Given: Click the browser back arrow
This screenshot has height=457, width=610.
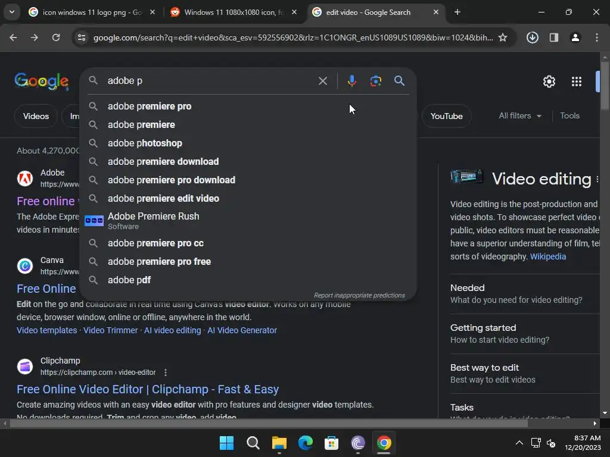Looking at the screenshot, I should pos(13,37).
